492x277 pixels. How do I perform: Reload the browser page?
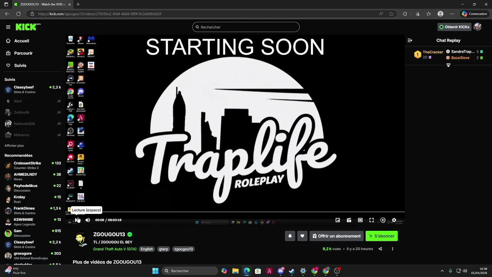click(x=18, y=14)
